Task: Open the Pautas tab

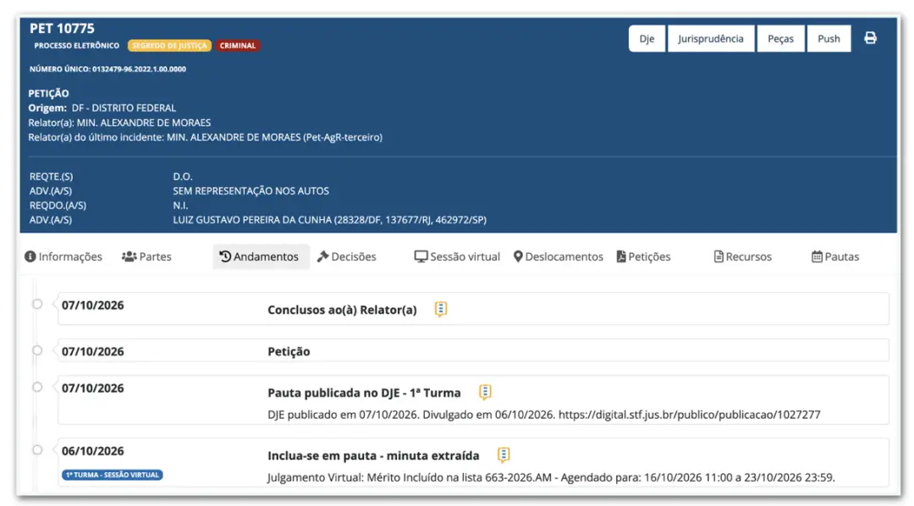Action: pyautogui.click(x=835, y=256)
